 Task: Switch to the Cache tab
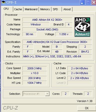pos(18,9)
